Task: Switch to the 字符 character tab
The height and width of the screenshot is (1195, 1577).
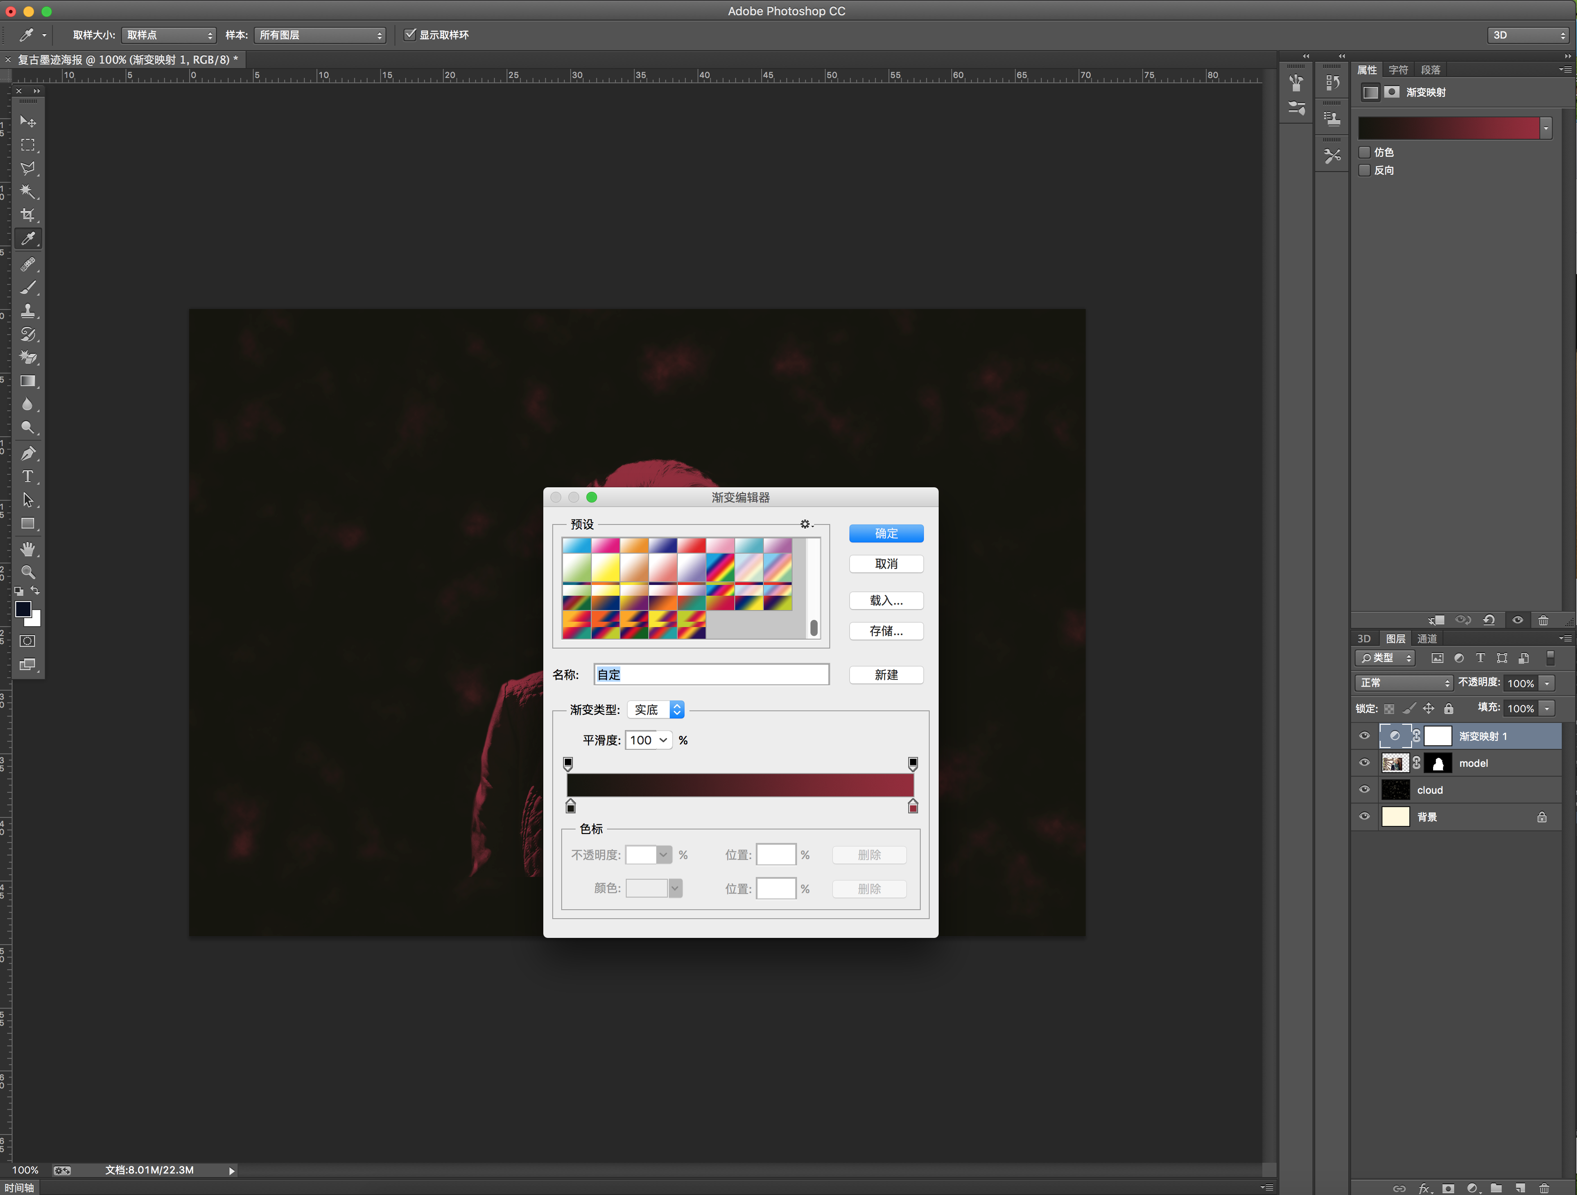Action: coord(1398,70)
